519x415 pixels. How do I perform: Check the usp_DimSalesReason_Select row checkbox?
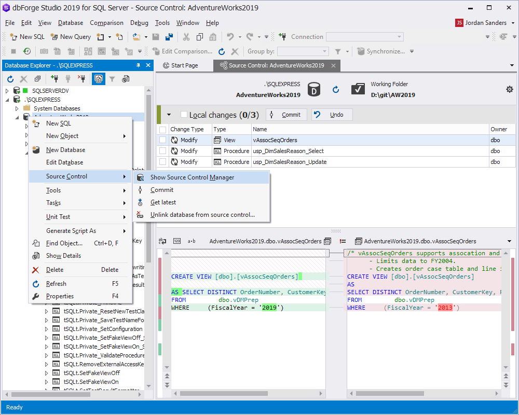click(162, 151)
